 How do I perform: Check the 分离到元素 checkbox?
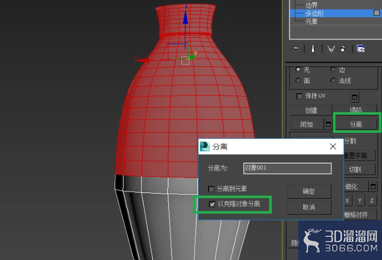[x=211, y=189]
